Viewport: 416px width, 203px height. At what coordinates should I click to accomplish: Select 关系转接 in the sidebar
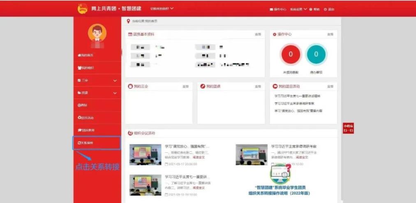(x=97, y=143)
